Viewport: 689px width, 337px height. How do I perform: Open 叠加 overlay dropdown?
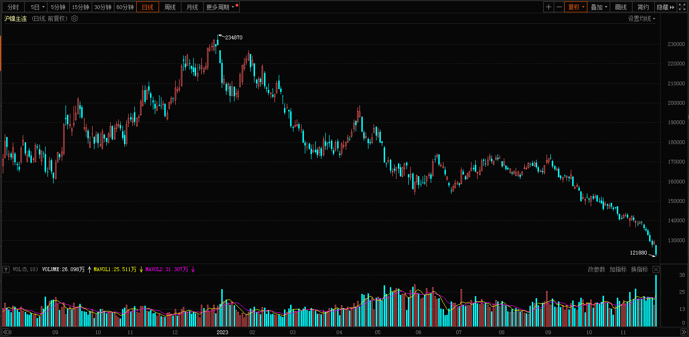click(x=599, y=7)
